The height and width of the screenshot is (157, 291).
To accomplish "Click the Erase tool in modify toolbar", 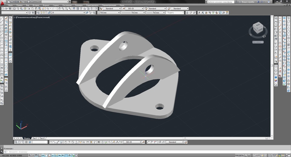I will (x=6, y=18).
